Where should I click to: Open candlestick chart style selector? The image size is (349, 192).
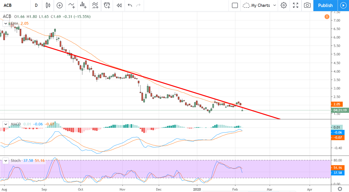(48, 5)
